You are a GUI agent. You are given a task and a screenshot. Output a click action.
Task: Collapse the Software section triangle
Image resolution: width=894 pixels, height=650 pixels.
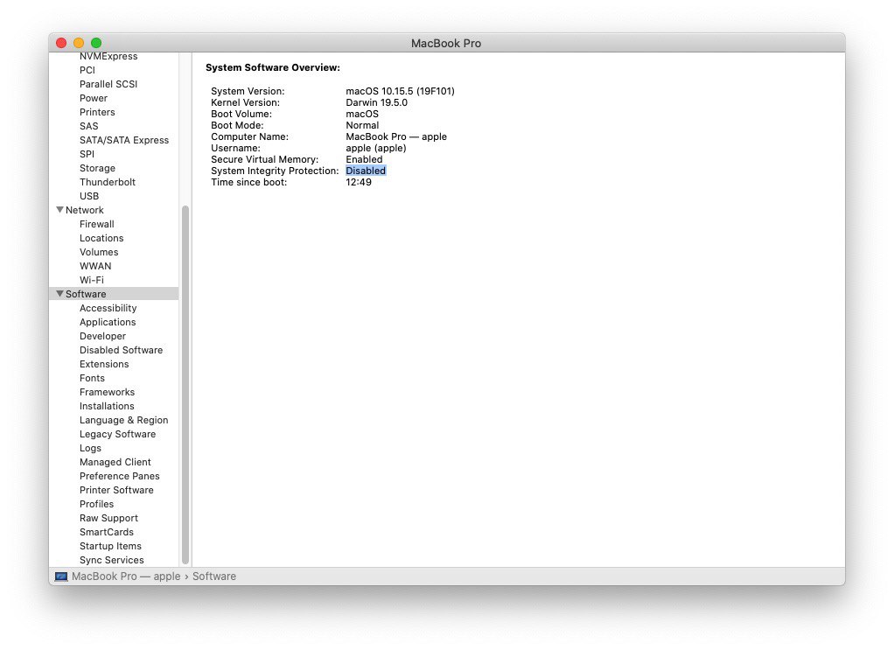[59, 294]
